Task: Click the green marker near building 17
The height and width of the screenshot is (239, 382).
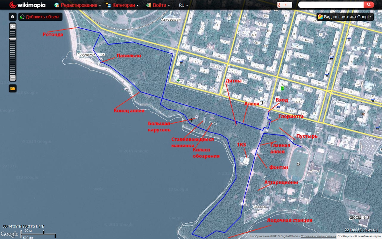Action: tap(282, 88)
